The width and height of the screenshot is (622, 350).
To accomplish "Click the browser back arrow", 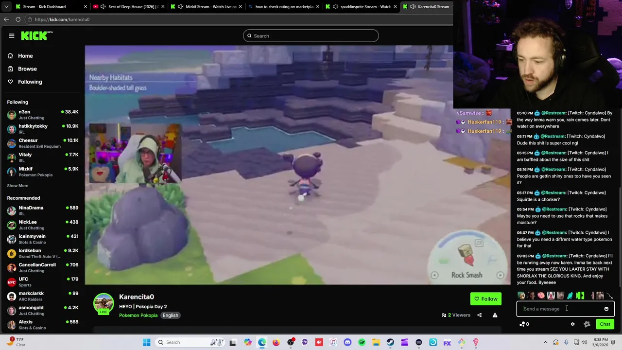I will click(x=6, y=19).
